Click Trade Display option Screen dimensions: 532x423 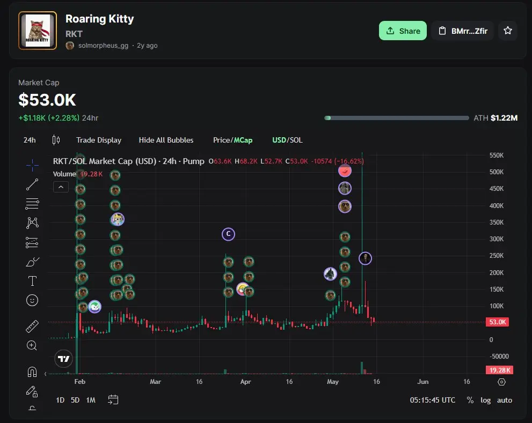click(x=99, y=140)
